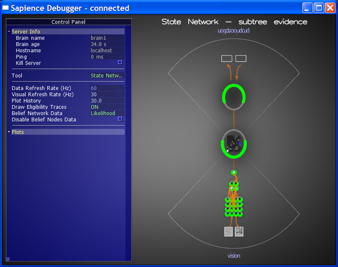Select the right noisy vision input thumbnail
Viewport: 338px width, 267px height.
(239, 231)
